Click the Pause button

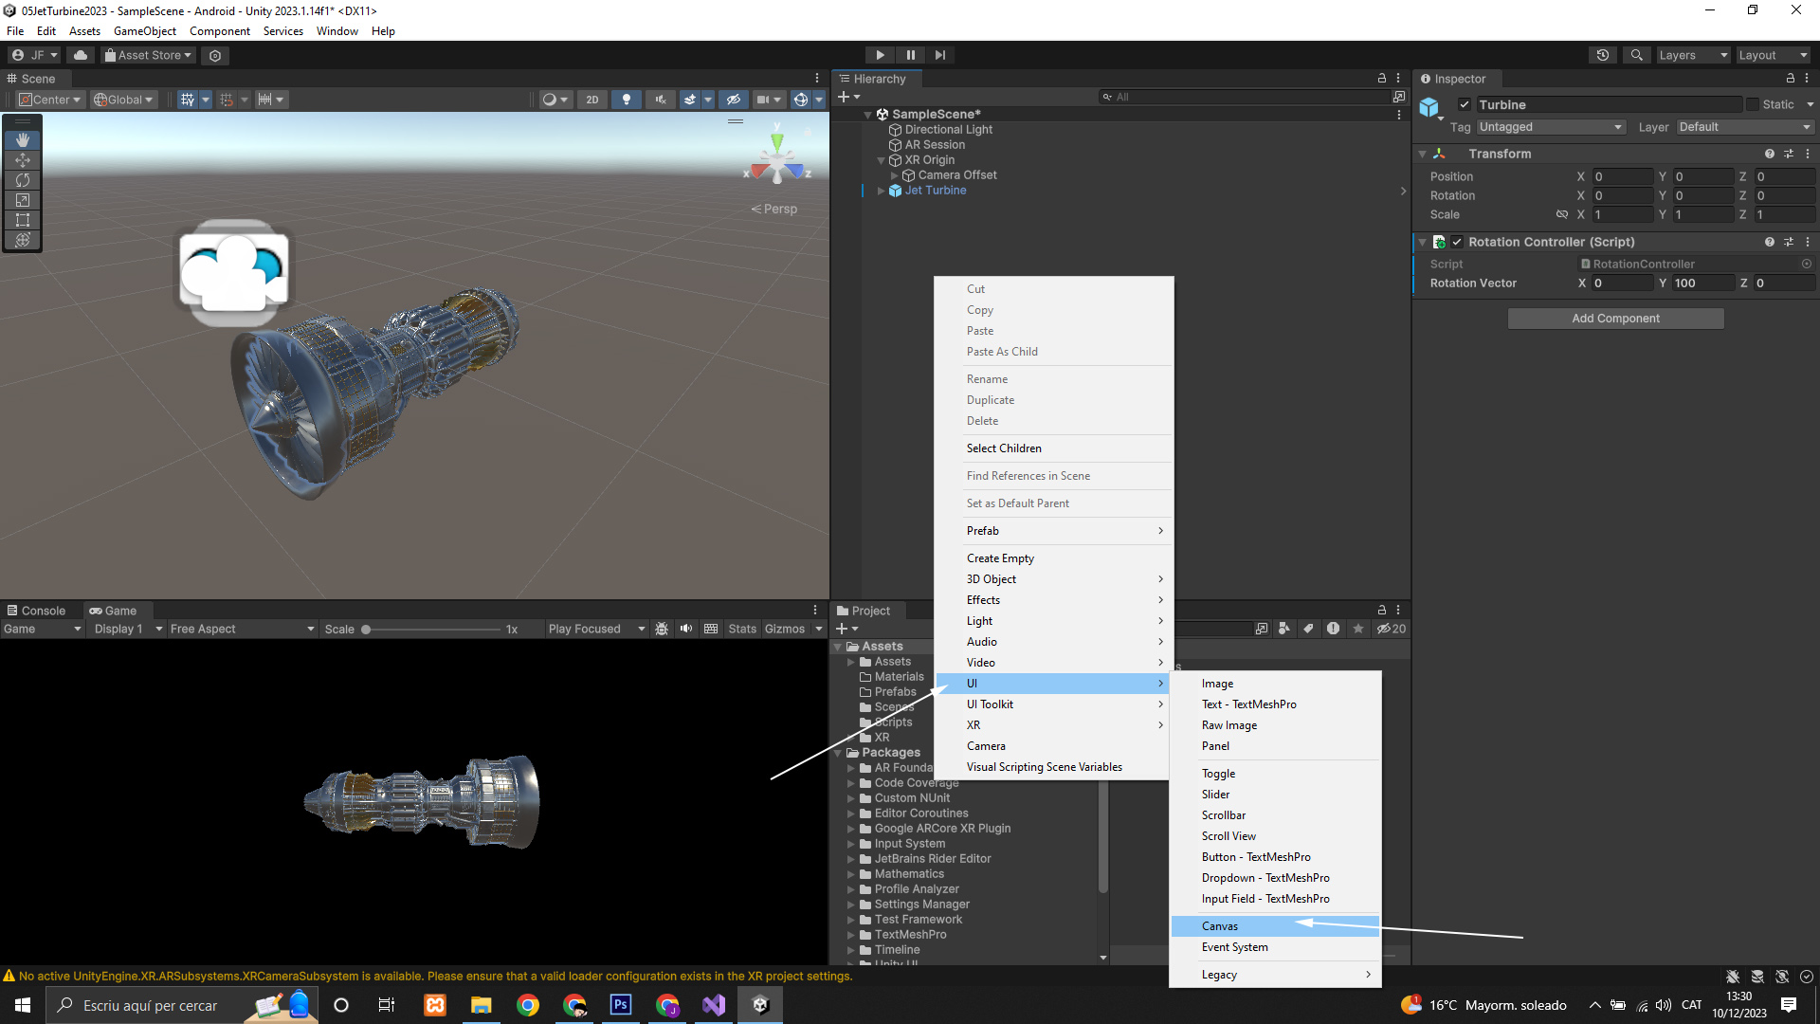(x=910, y=55)
